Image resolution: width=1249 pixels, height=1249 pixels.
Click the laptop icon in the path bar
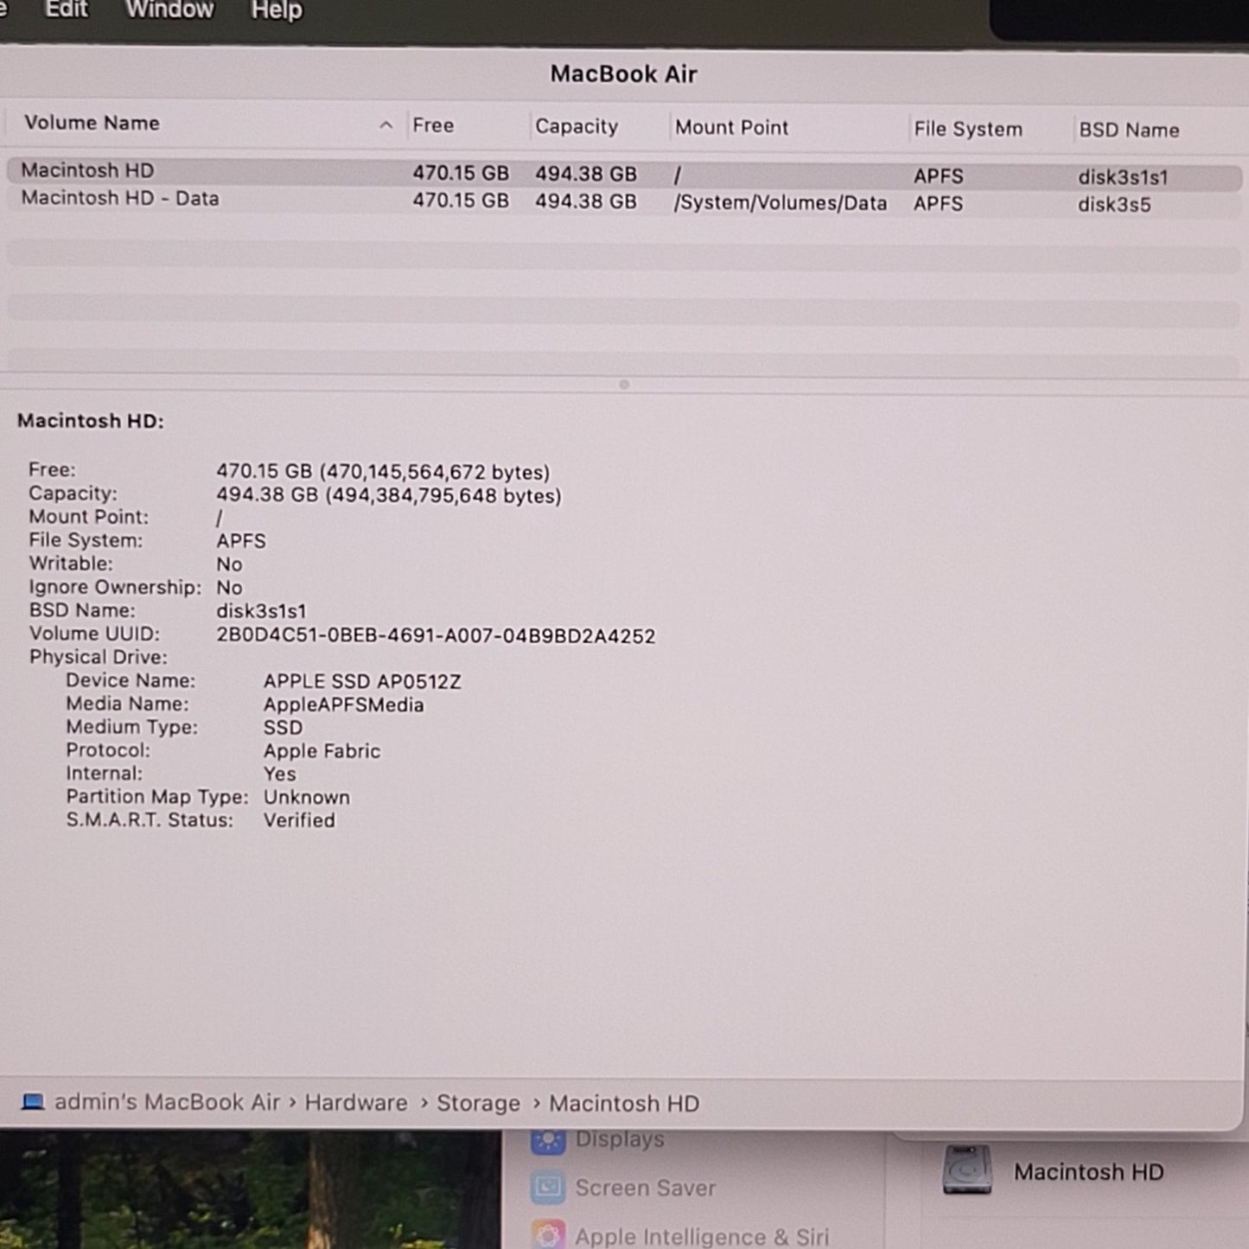[33, 1102]
